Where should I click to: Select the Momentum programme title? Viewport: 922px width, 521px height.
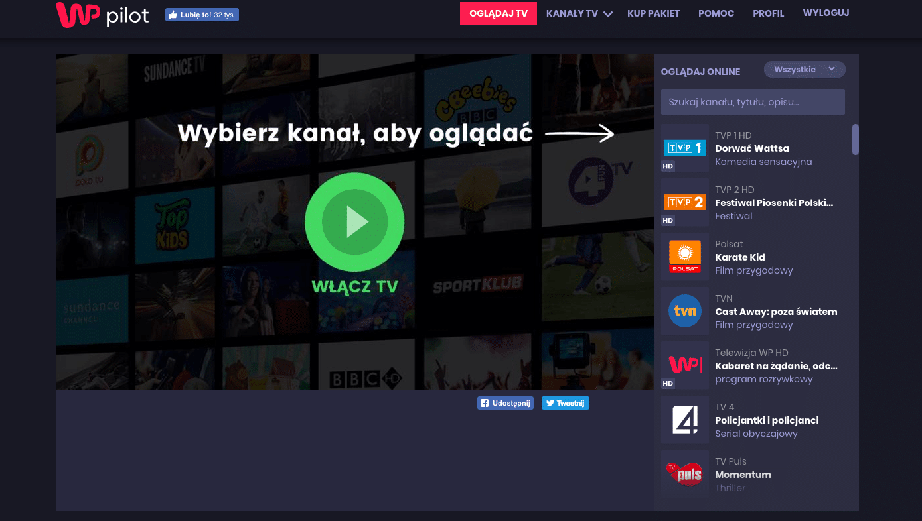743,475
